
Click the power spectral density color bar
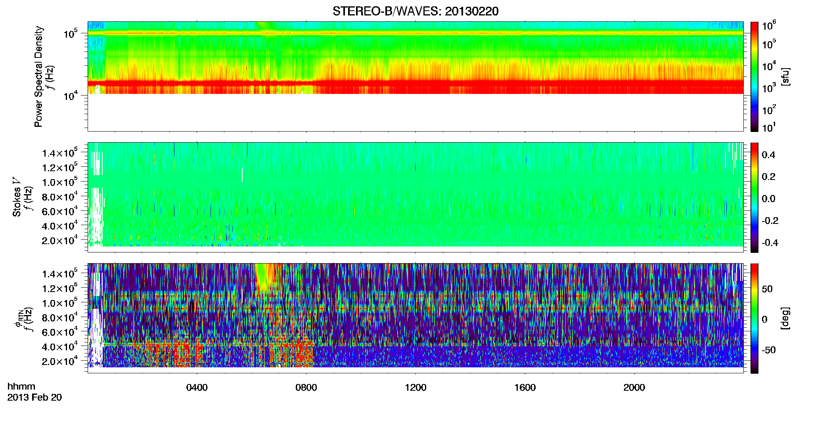click(754, 76)
